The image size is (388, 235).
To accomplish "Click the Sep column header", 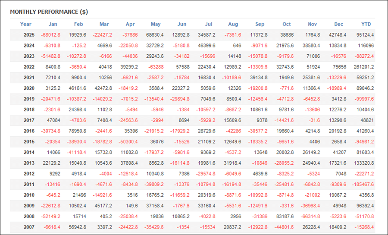I will point(260,24).
